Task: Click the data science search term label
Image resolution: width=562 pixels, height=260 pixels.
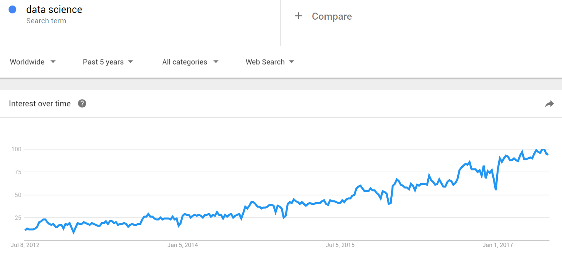Action: (x=54, y=9)
